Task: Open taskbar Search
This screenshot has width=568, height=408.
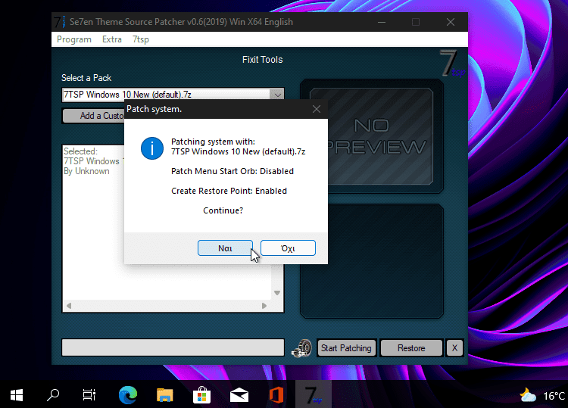Action: [x=53, y=395]
